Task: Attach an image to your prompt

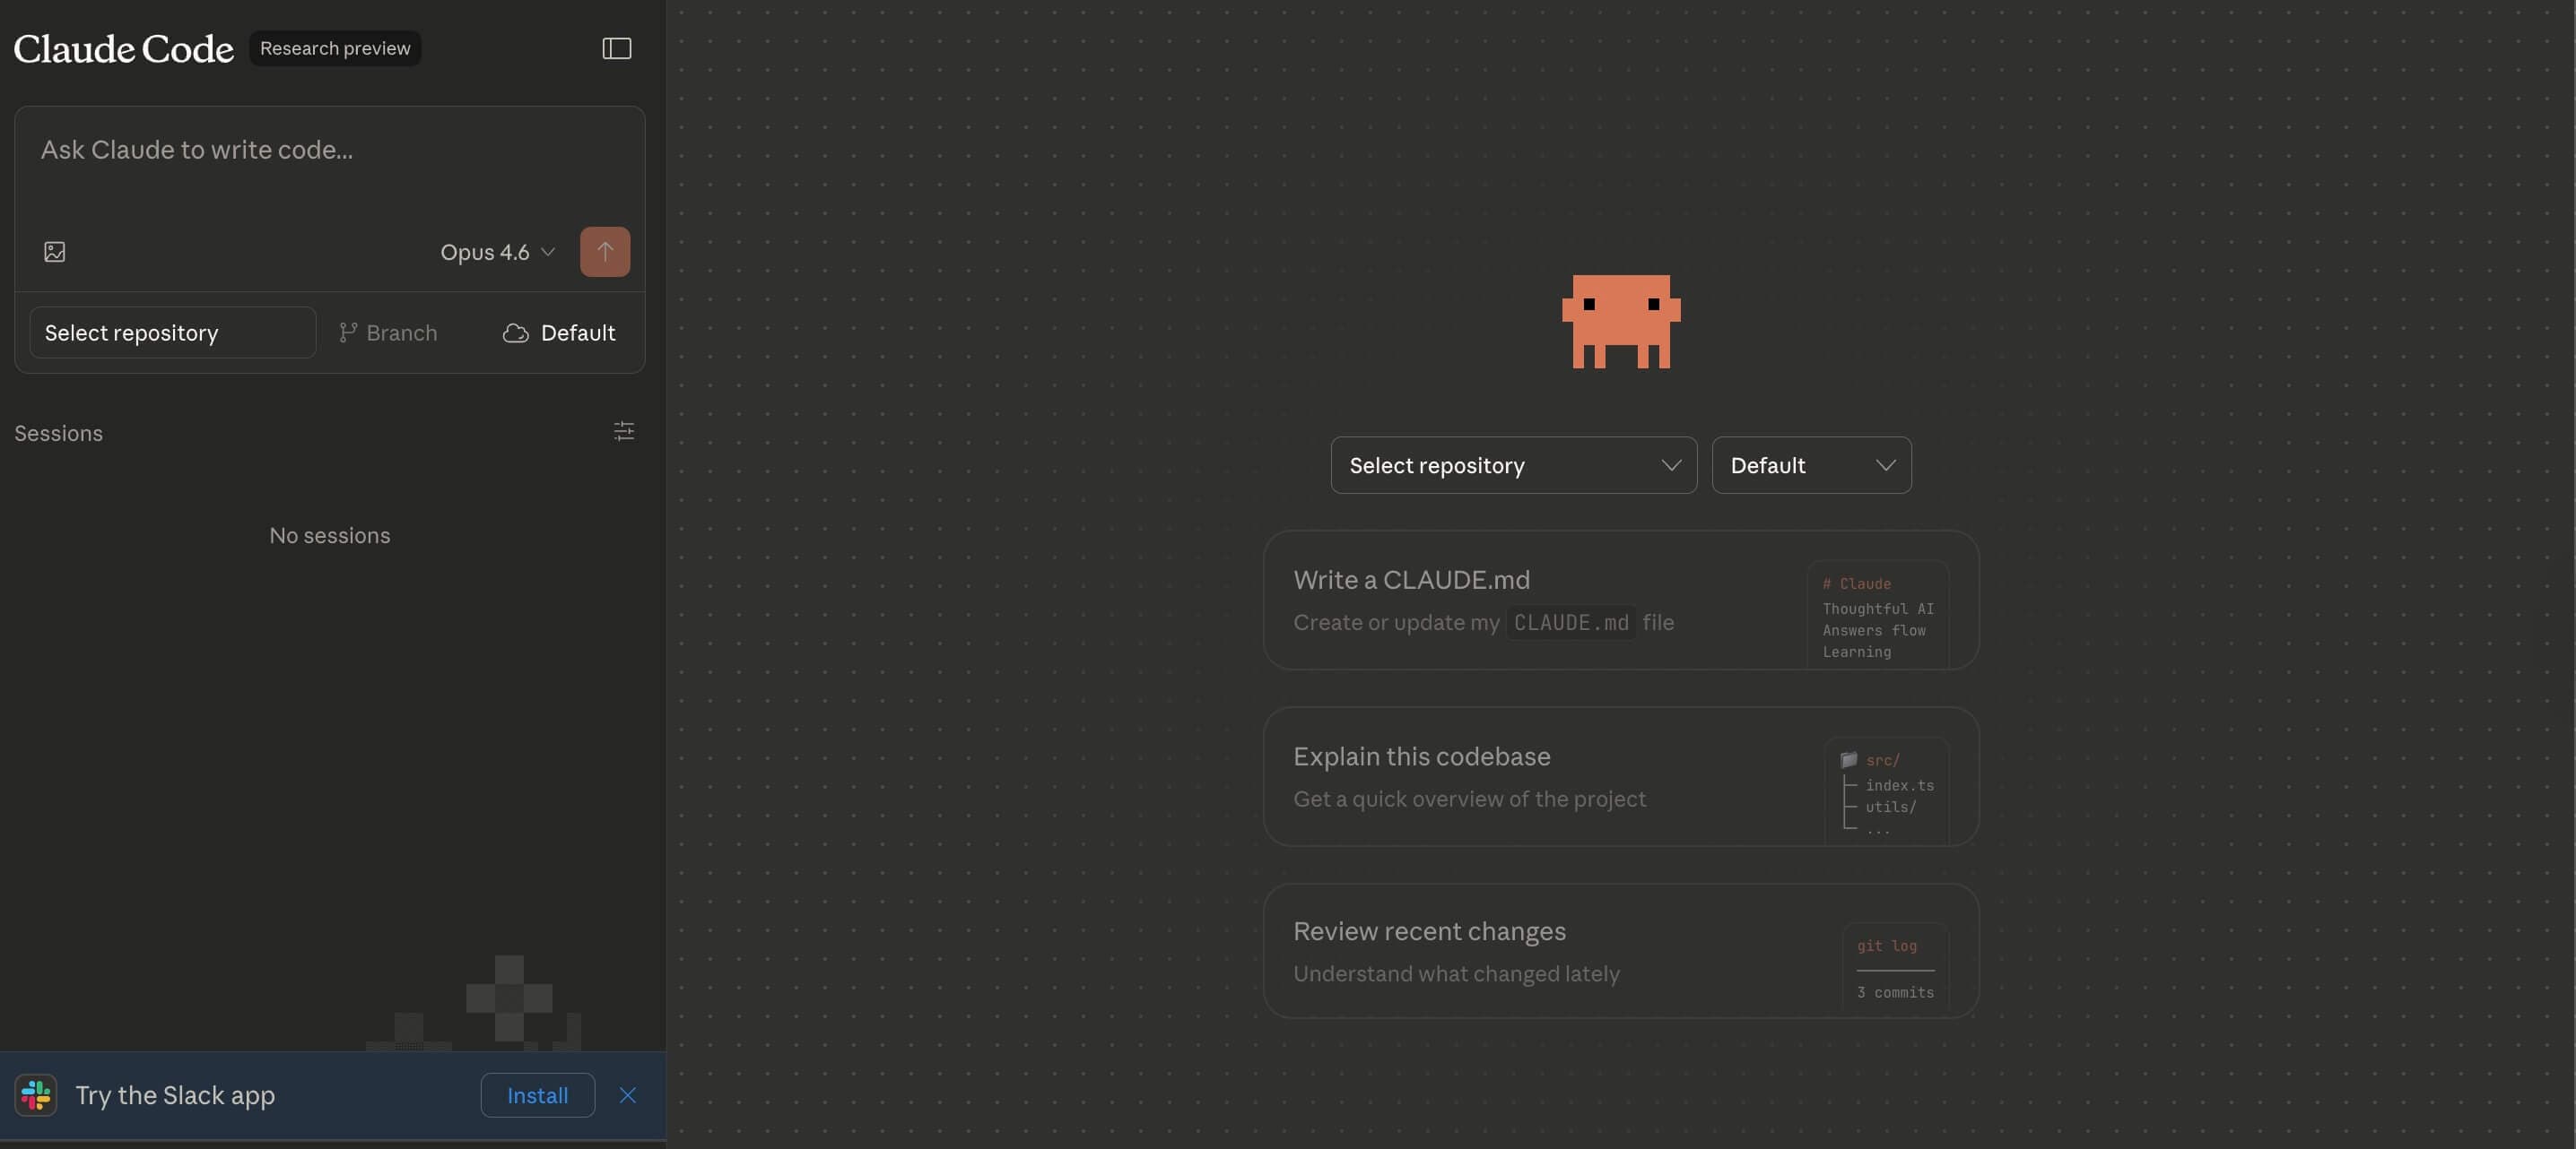Action: [x=55, y=251]
